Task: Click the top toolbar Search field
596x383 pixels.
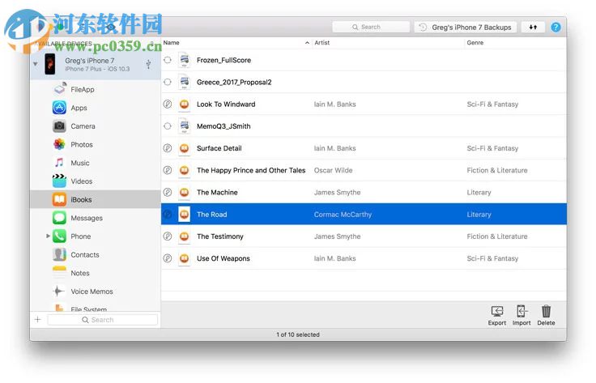Action: click(371, 27)
